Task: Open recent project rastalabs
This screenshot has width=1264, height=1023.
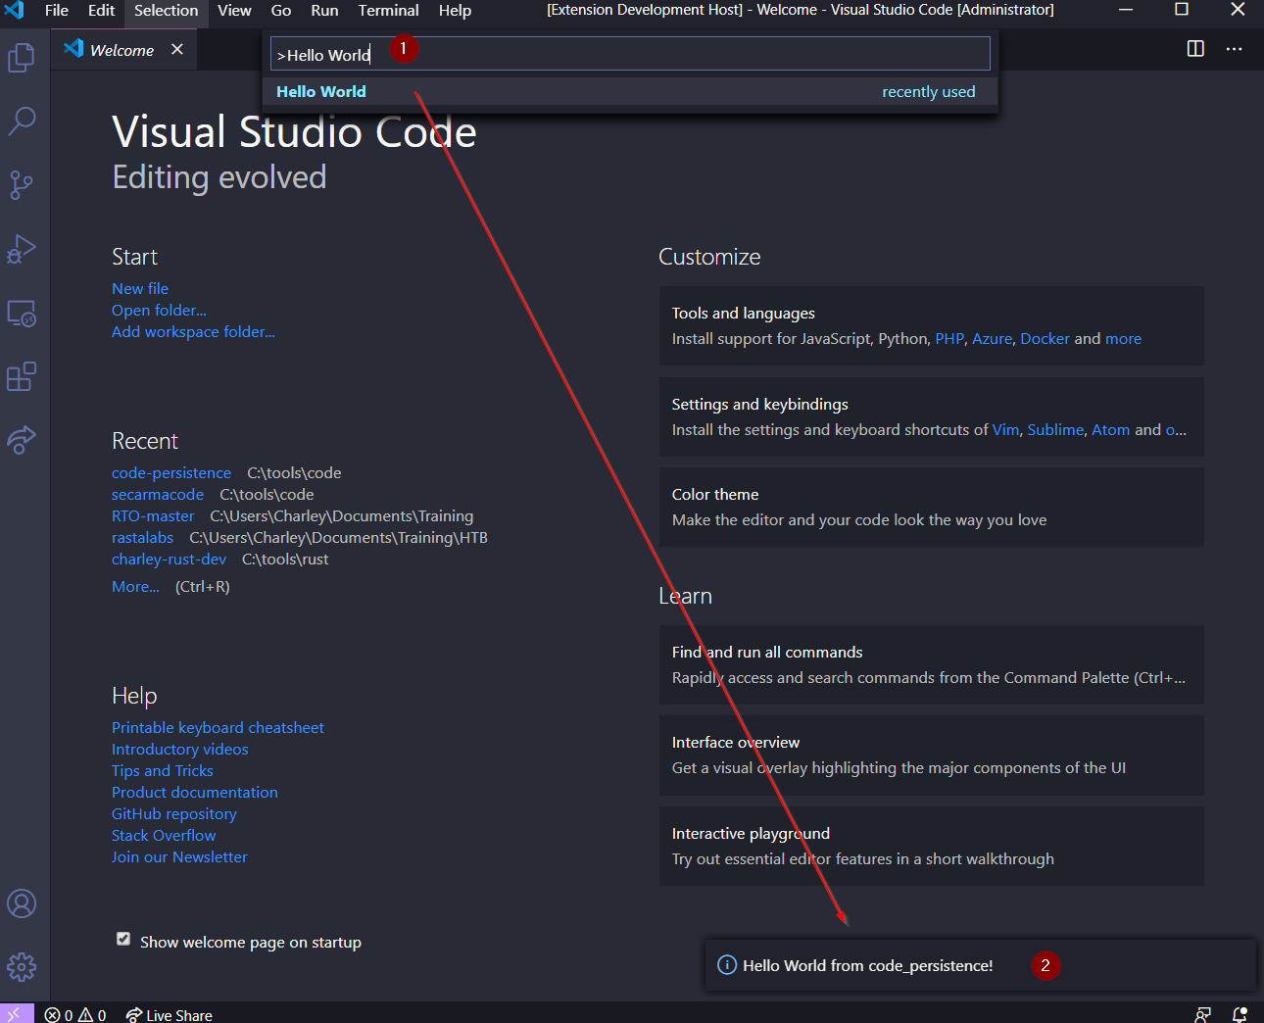Action: pos(142,538)
